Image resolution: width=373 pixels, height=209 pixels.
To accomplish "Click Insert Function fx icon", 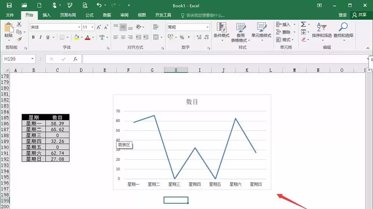I will 75,59.
